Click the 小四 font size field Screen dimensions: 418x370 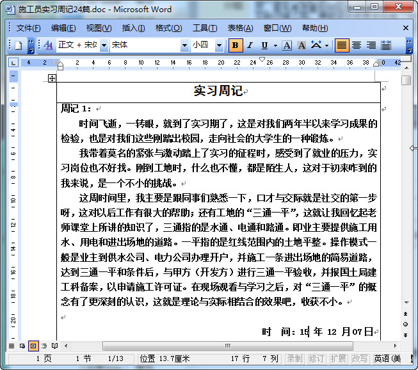(x=203, y=45)
